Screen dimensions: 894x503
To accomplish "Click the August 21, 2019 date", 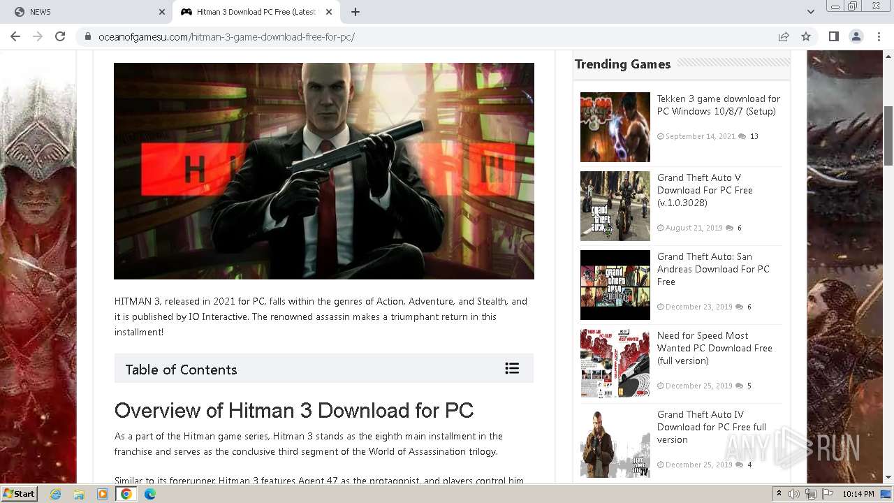I will (x=694, y=228).
